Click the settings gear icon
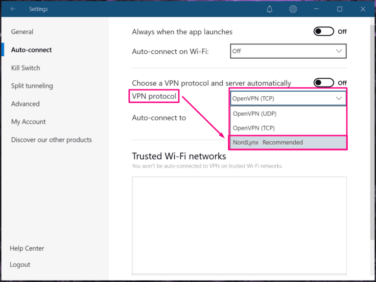 [x=293, y=9]
